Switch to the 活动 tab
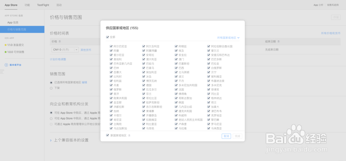 [x=59, y=5]
